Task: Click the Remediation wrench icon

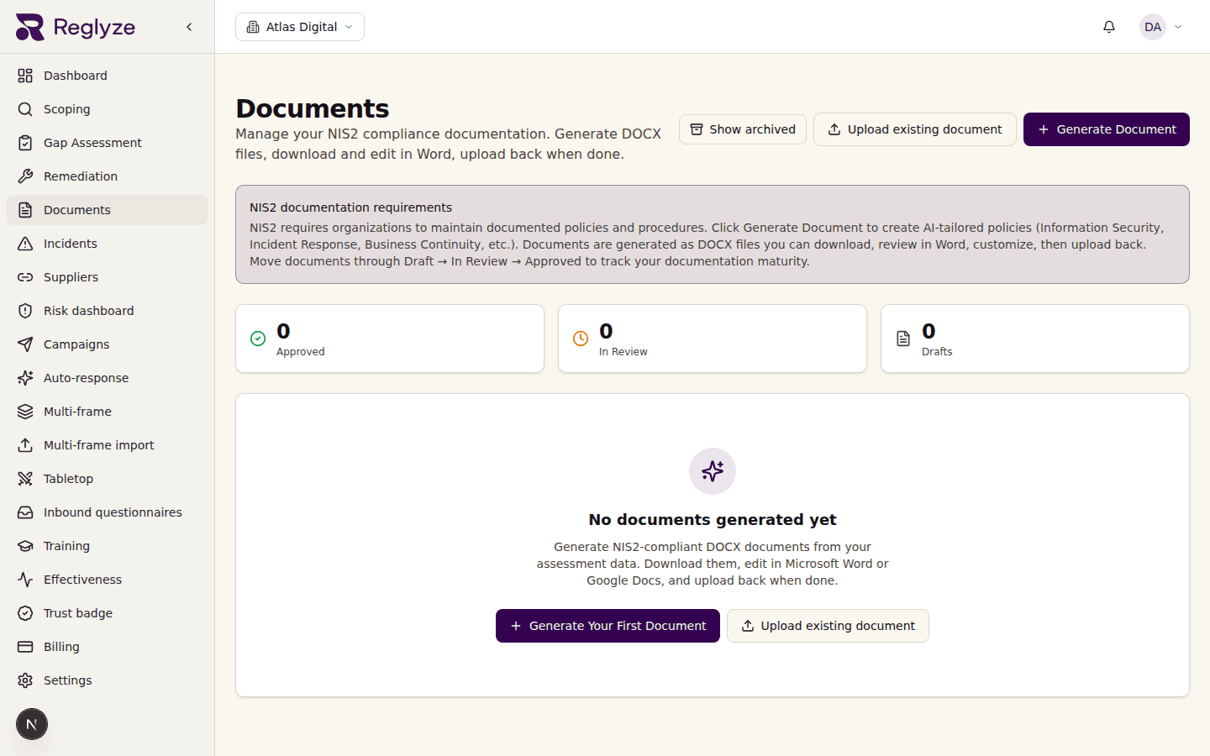Action: pyautogui.click(x=25, y=176)
